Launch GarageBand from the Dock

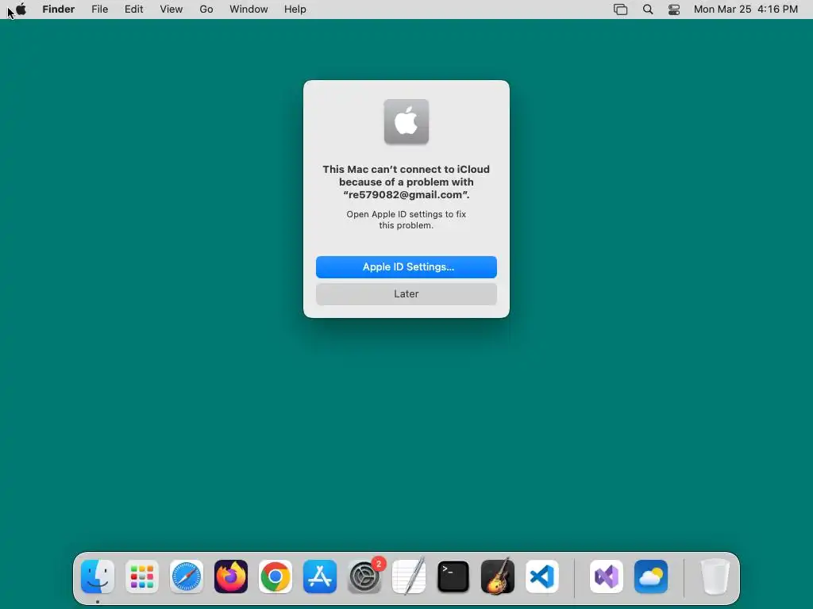pyautogui.click(x=498, y=576)
